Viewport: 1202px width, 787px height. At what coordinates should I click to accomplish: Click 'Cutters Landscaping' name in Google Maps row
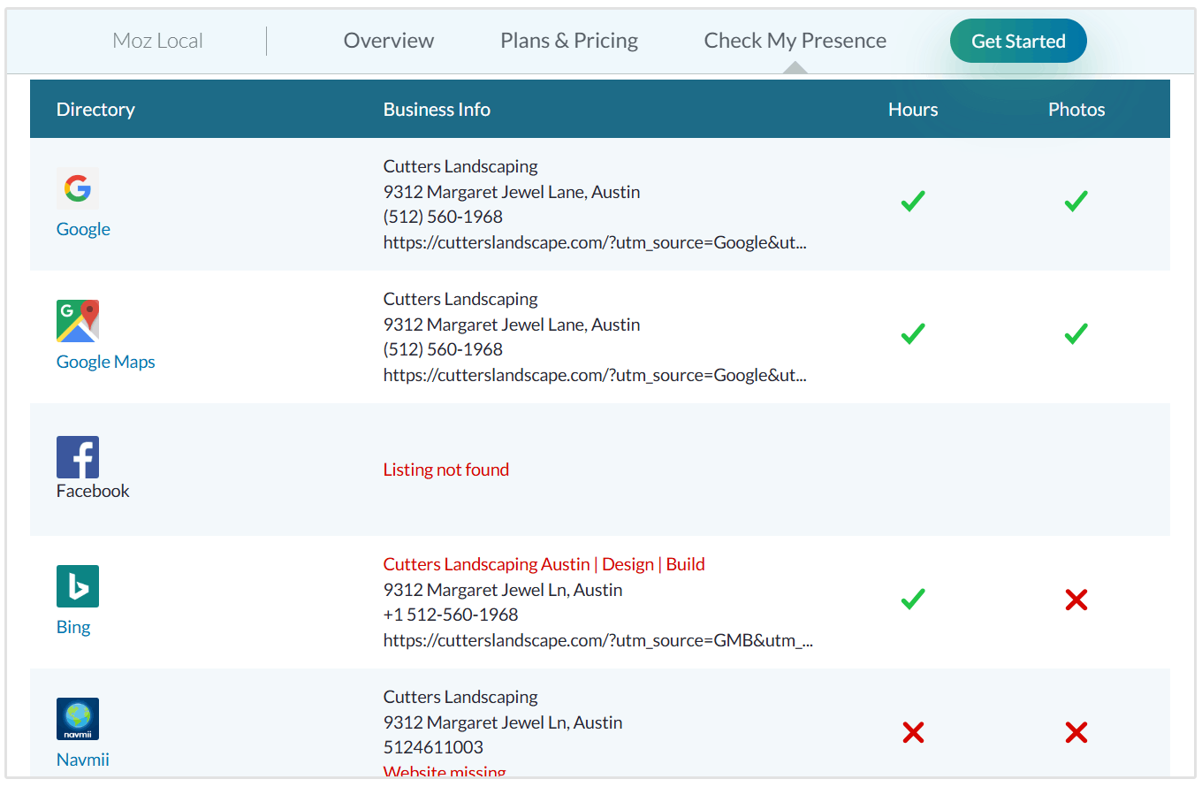click(460, 299)
